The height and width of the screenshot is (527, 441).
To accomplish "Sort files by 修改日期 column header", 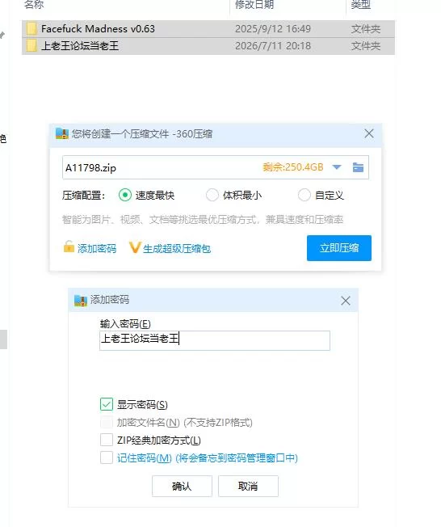I will (254, 4).
